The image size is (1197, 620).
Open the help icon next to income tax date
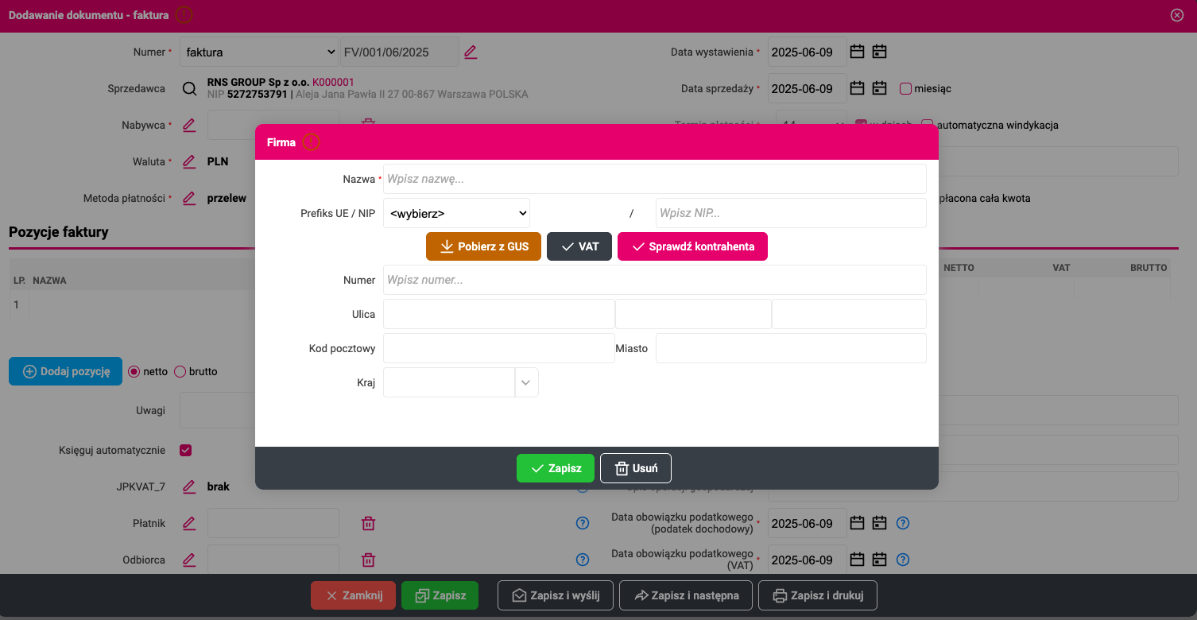click(x=903, y=523)
